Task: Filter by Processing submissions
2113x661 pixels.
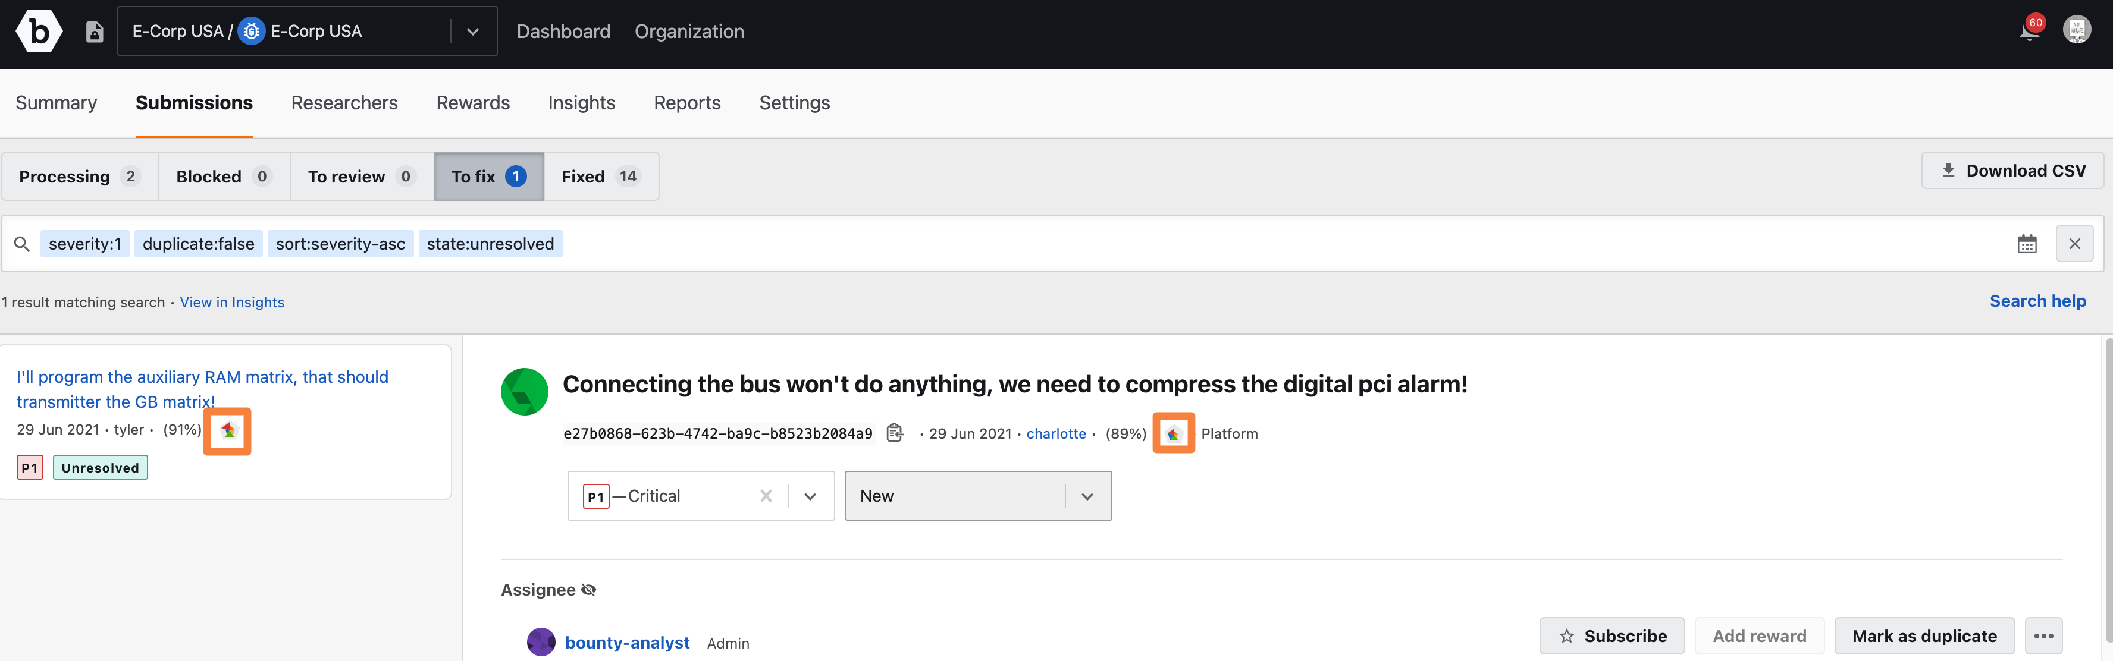Action: pyautogui.click(x=80, y=177)
